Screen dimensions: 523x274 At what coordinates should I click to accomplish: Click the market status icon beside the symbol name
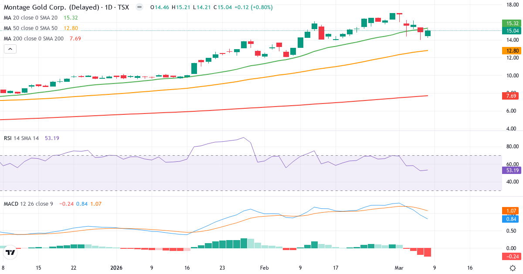click(x=139, y=7)
